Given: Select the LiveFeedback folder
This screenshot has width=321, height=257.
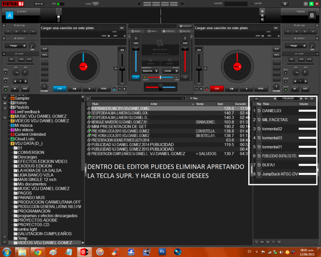Looking at the screenshot, I should (25, 112).
